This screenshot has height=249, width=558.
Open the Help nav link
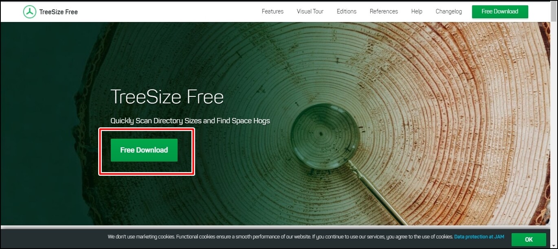click(x=417, y=11)
